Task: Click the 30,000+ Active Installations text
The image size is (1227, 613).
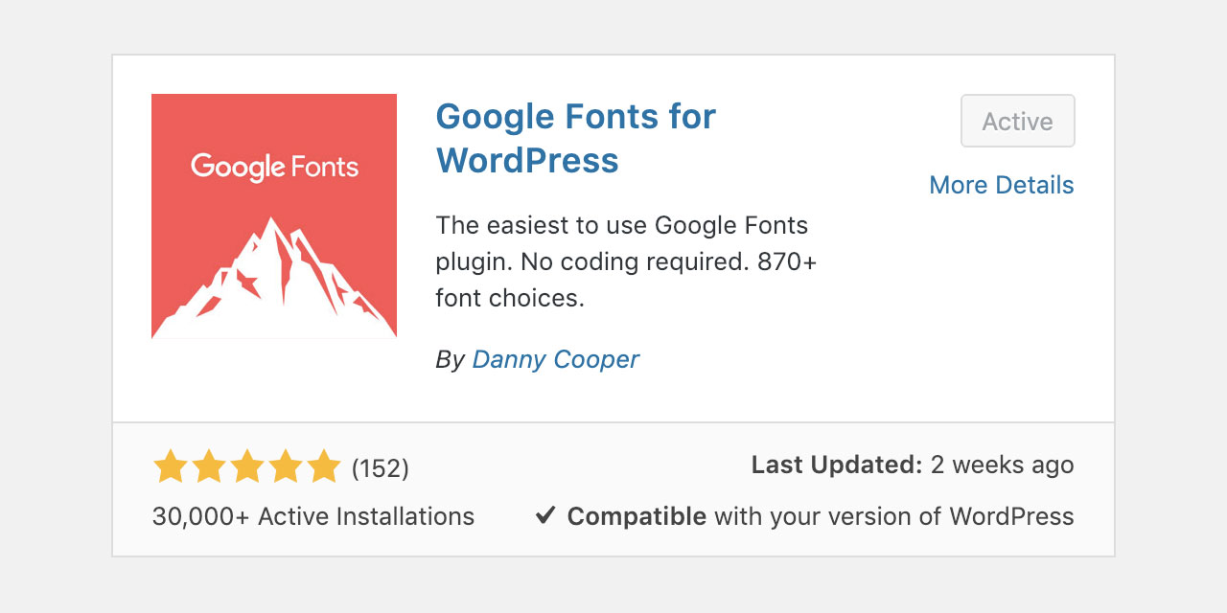Action: click(313, 515)
